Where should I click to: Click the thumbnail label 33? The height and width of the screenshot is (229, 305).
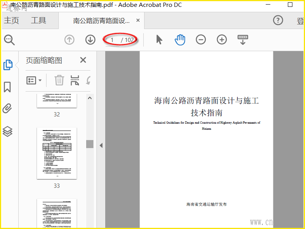click(57, 186)
